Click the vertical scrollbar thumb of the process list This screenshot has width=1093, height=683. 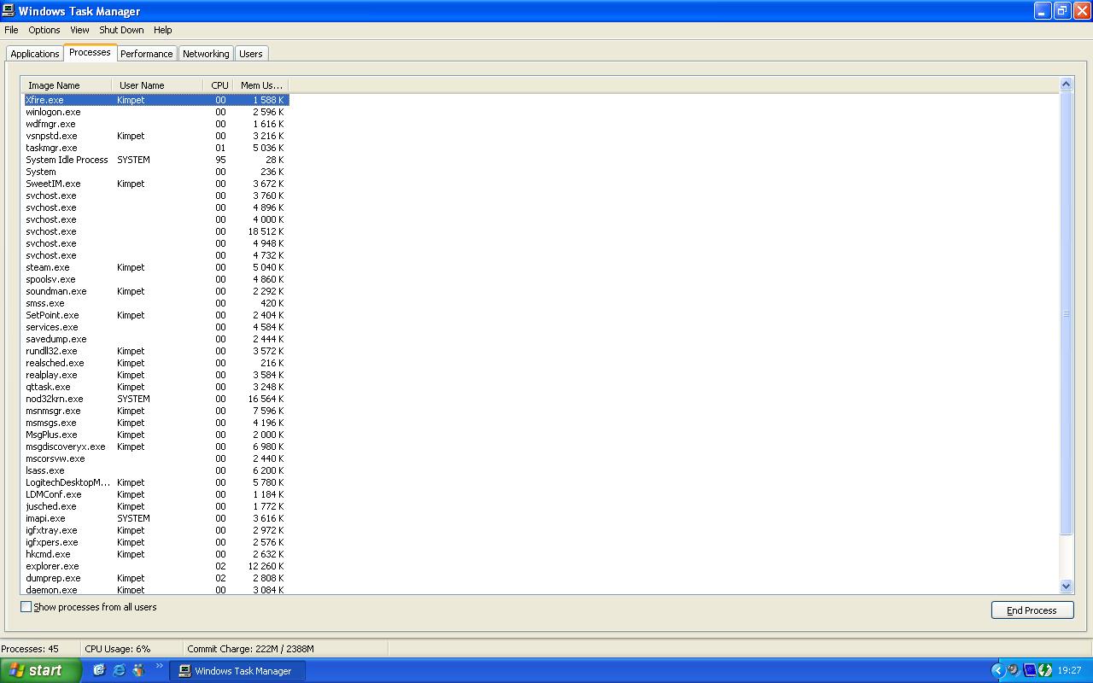click(1066, 313)
